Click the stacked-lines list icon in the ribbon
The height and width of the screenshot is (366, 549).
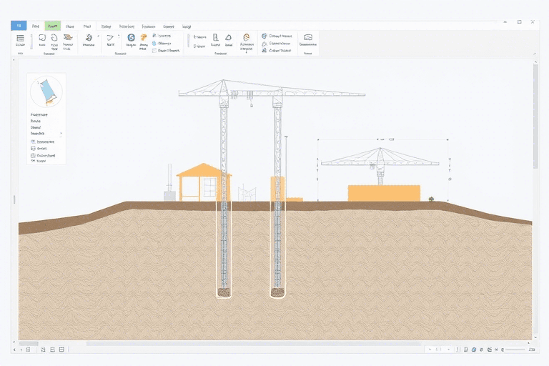pos(20,38)
